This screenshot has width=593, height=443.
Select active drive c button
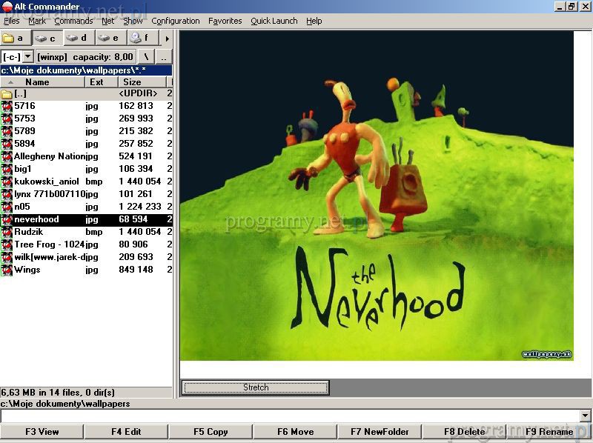(x=47, y=38)
